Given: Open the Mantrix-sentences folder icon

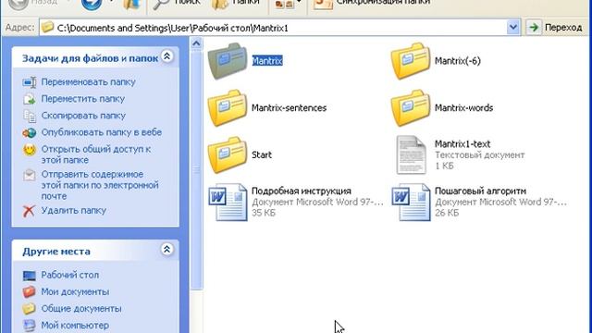Looking at the screenshot, I should [228, 108].
